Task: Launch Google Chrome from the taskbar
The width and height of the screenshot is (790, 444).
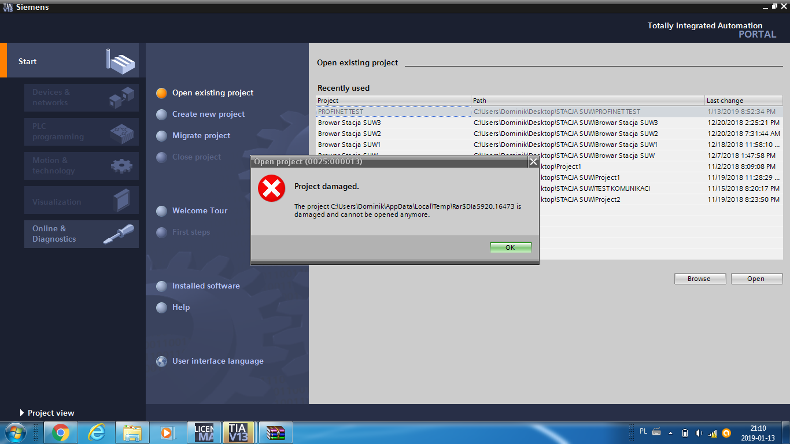Action: click(x=61, y=432)
